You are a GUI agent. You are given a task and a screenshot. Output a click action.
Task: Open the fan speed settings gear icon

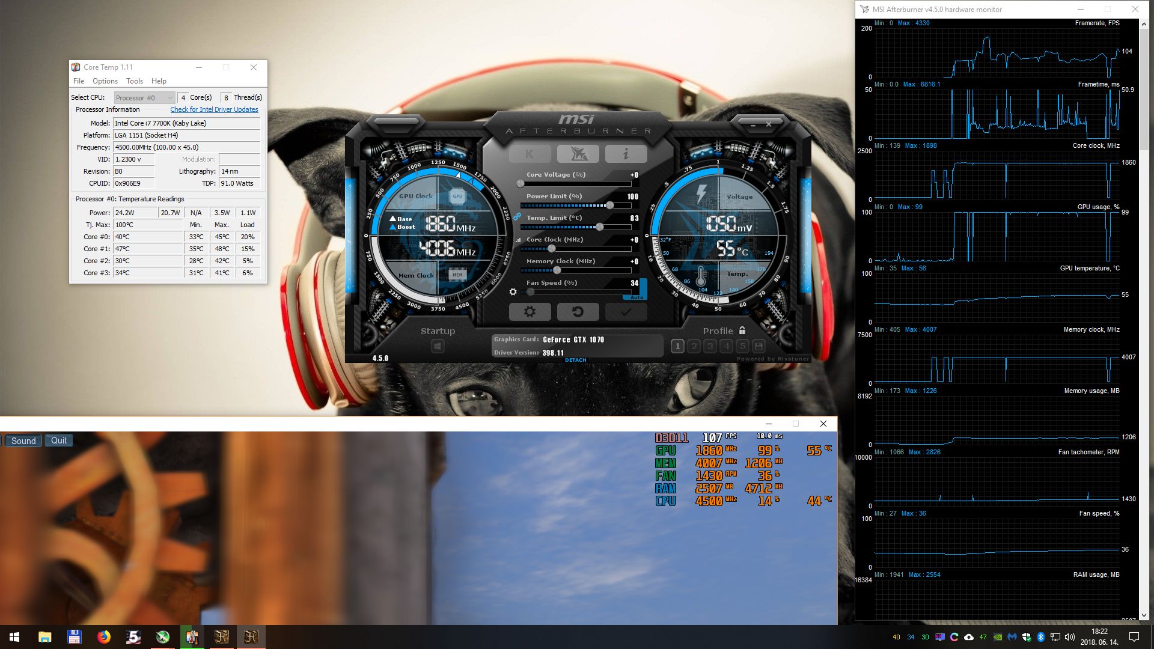coord(513,292)
